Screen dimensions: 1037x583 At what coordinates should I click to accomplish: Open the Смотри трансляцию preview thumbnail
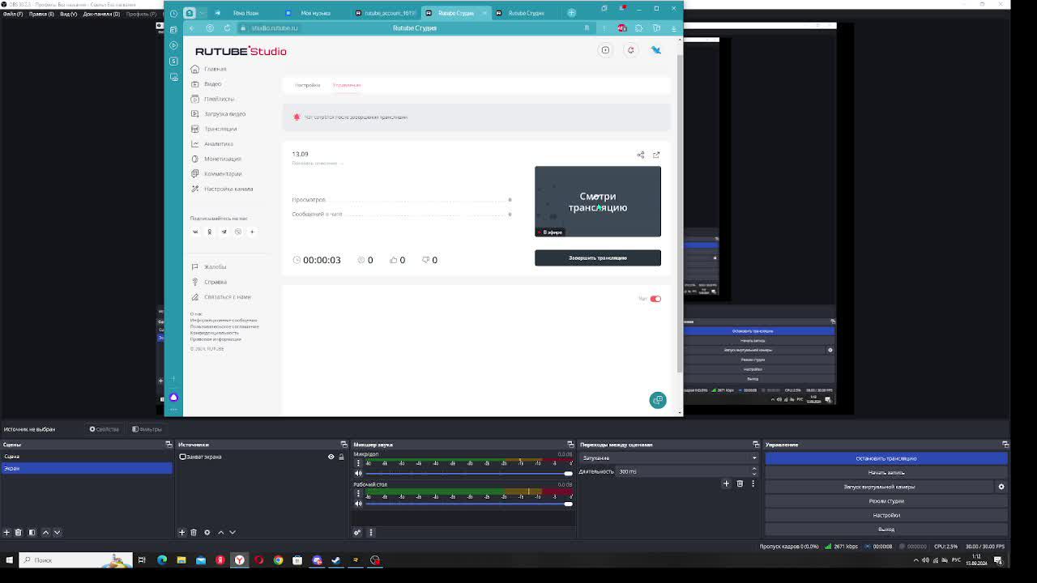point(598,202)
